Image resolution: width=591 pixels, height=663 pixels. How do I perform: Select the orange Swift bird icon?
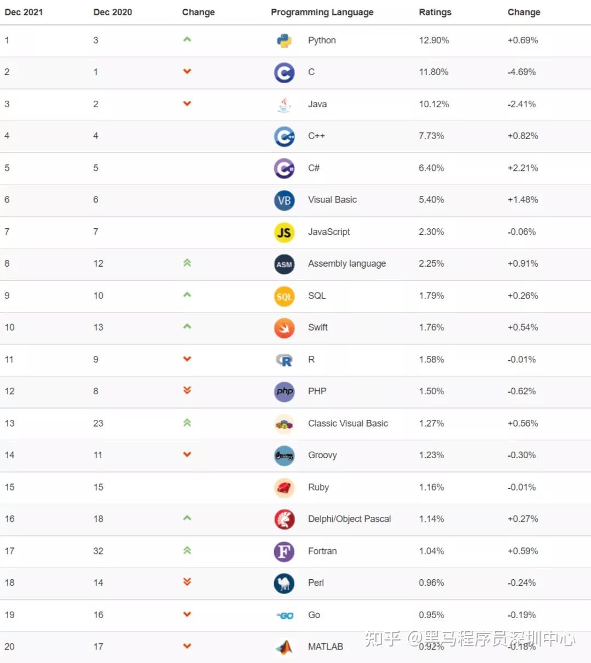pos(284,328)
